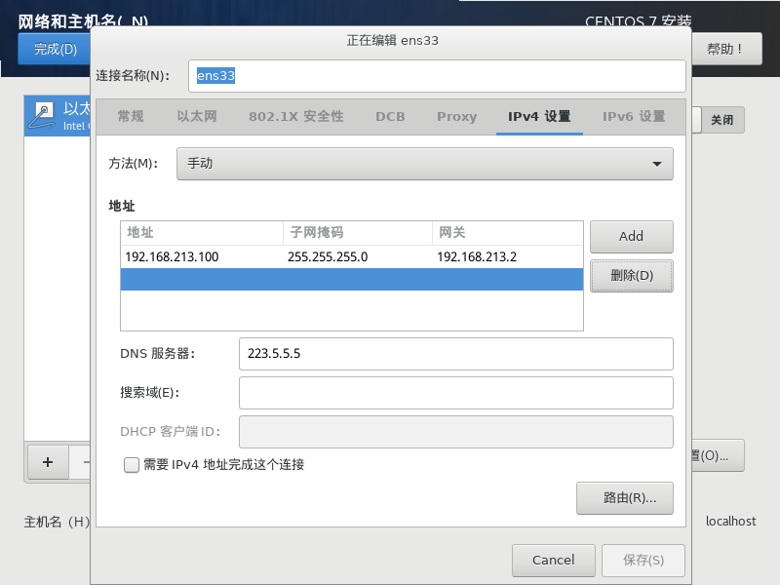780x585 pixels.
Task: Click the connection name field ens33
Action: [437, 76]
